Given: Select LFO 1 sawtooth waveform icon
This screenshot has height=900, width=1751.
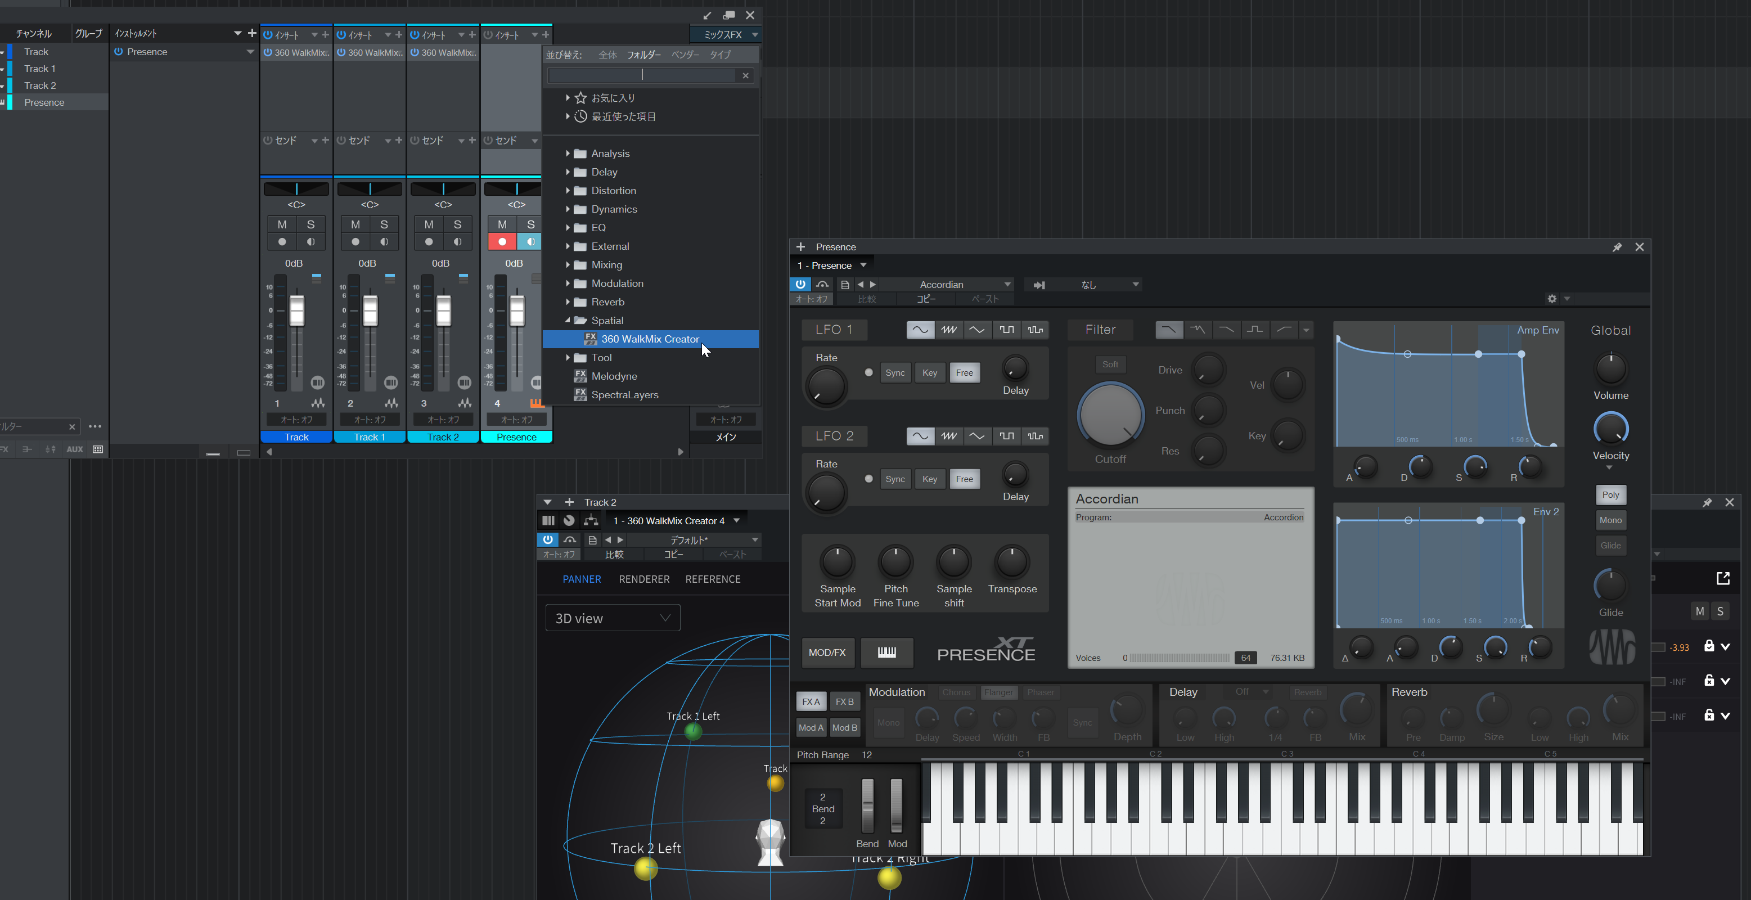Looking at the screenshot, I should (949, 330).
